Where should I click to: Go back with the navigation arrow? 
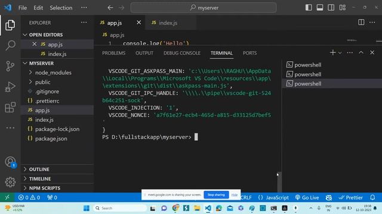(110, 8)
